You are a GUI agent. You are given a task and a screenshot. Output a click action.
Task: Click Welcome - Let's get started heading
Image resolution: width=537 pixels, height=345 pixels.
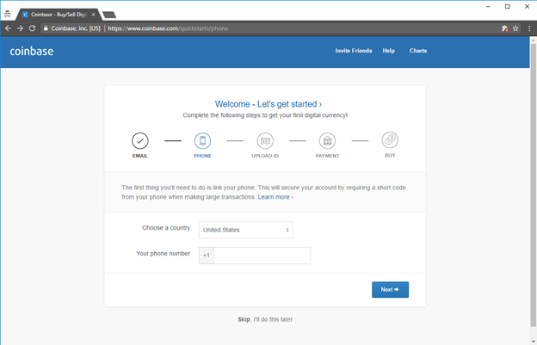point(268,104)
